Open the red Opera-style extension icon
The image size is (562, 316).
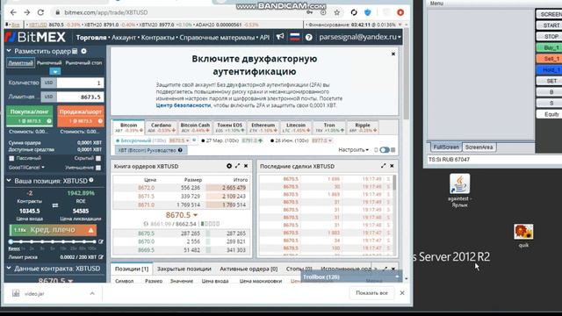400,12
